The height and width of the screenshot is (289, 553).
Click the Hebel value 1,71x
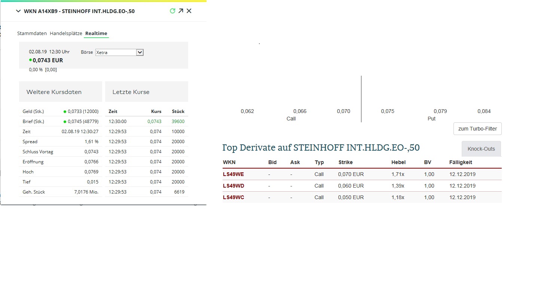[398, 174]
